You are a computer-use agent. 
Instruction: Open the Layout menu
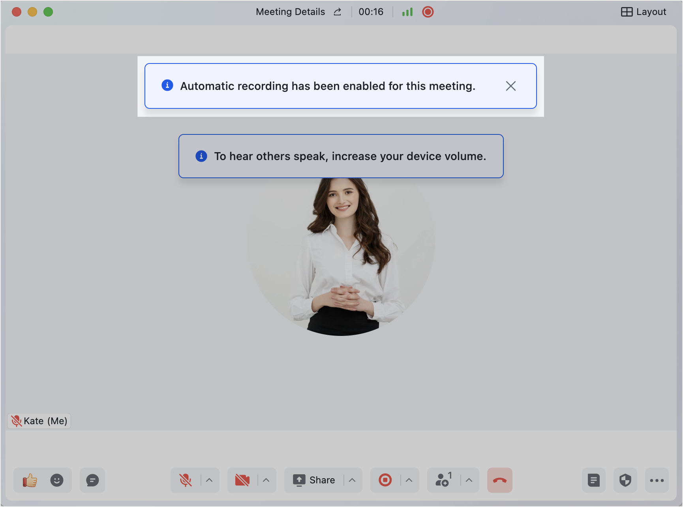[644, 12]
